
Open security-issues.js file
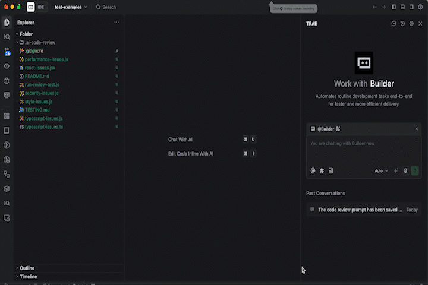(x=42, y=93)
